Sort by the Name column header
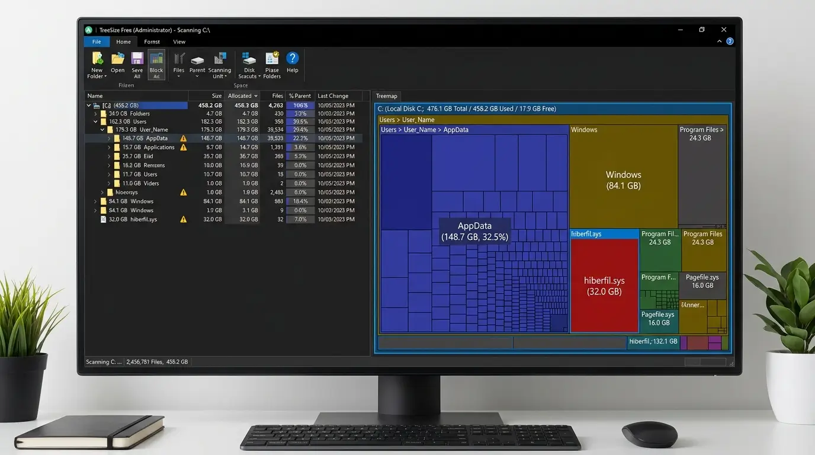815x455 pixels. click(137, 96)
